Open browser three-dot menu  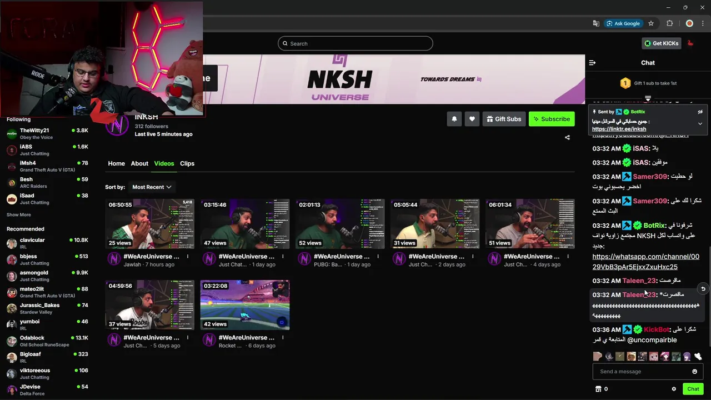pos(703,23)
